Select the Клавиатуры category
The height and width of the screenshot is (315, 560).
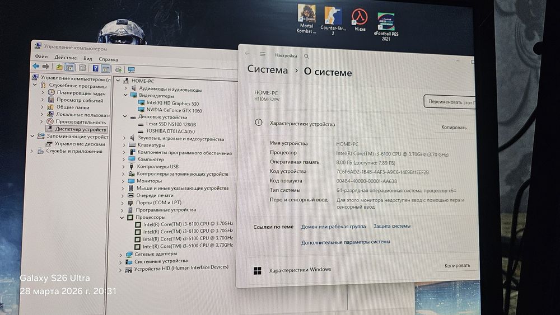pos(151,145)
